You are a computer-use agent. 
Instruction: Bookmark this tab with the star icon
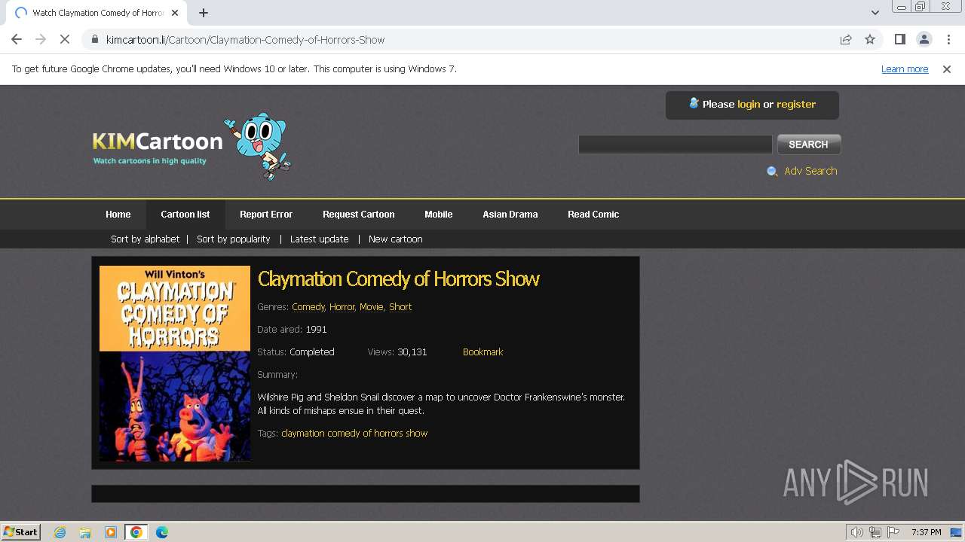click(870, 40)
